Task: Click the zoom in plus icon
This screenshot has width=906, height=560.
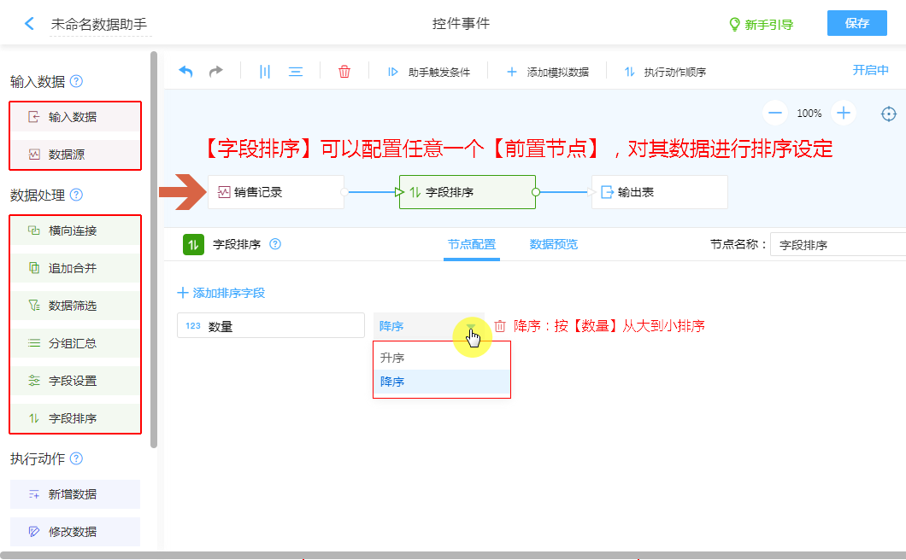Action: click(844, 113)
